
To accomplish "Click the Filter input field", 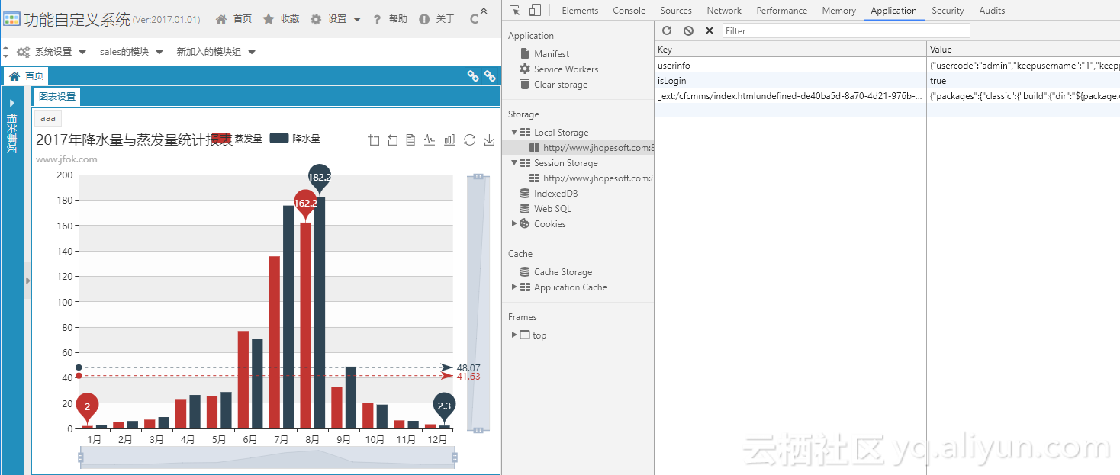I will (x=846, y=30).
